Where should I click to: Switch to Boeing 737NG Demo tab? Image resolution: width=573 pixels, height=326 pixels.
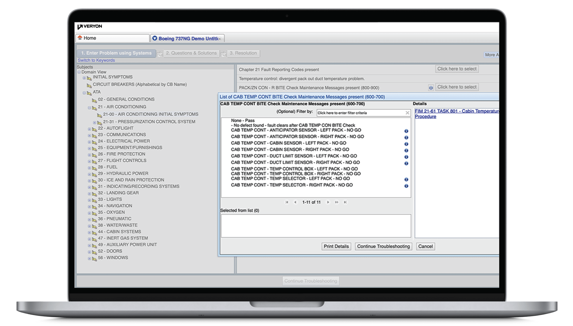click(x=187, y=38)
